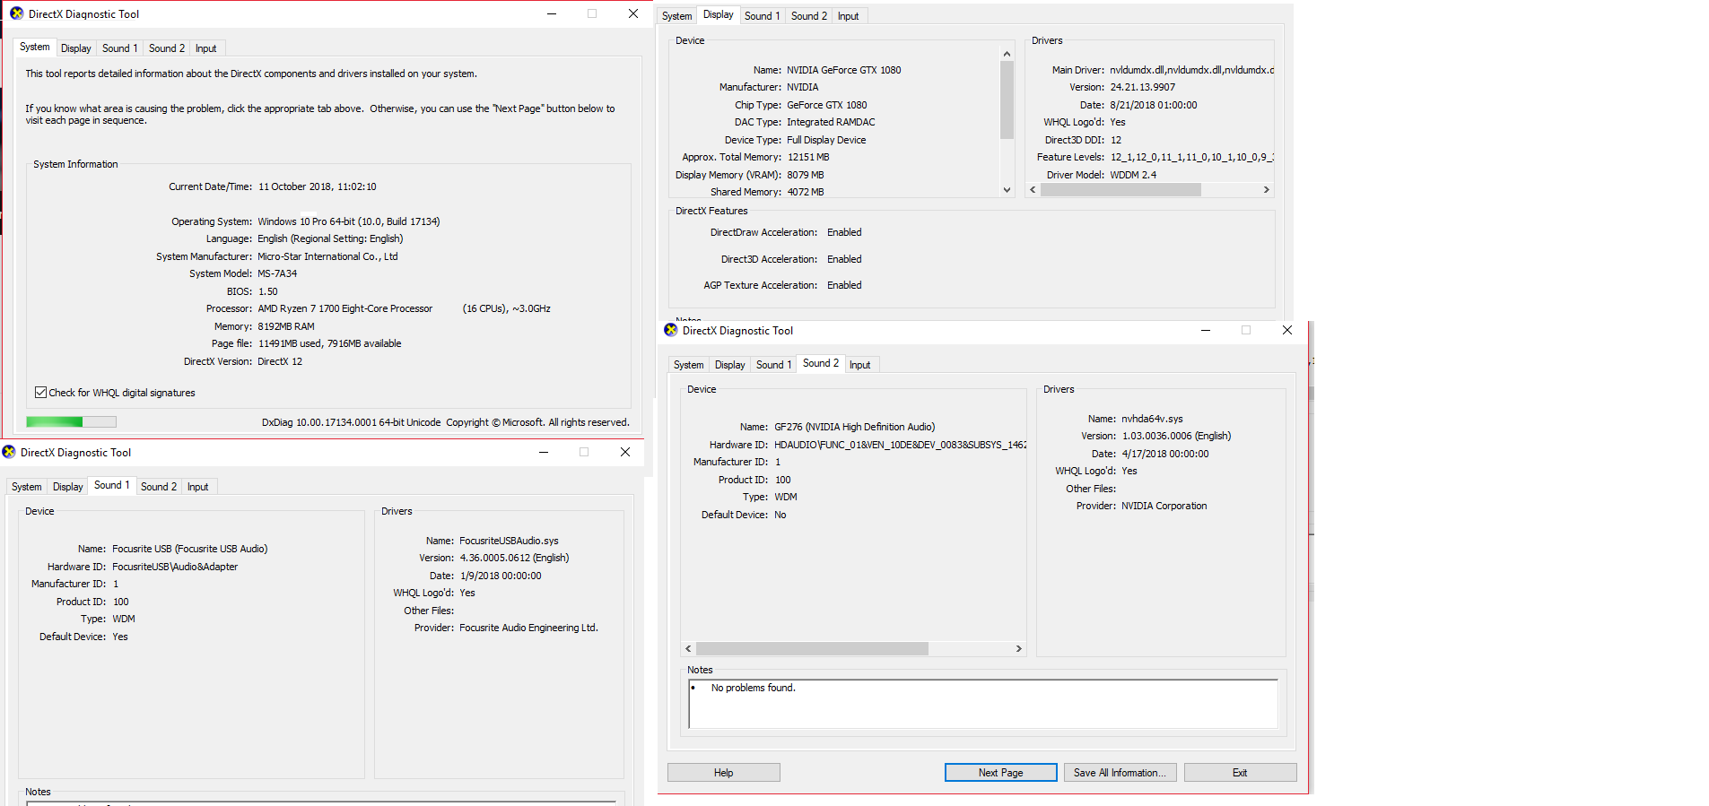Click nvhda64v.sys driver name

[1152, 419]
